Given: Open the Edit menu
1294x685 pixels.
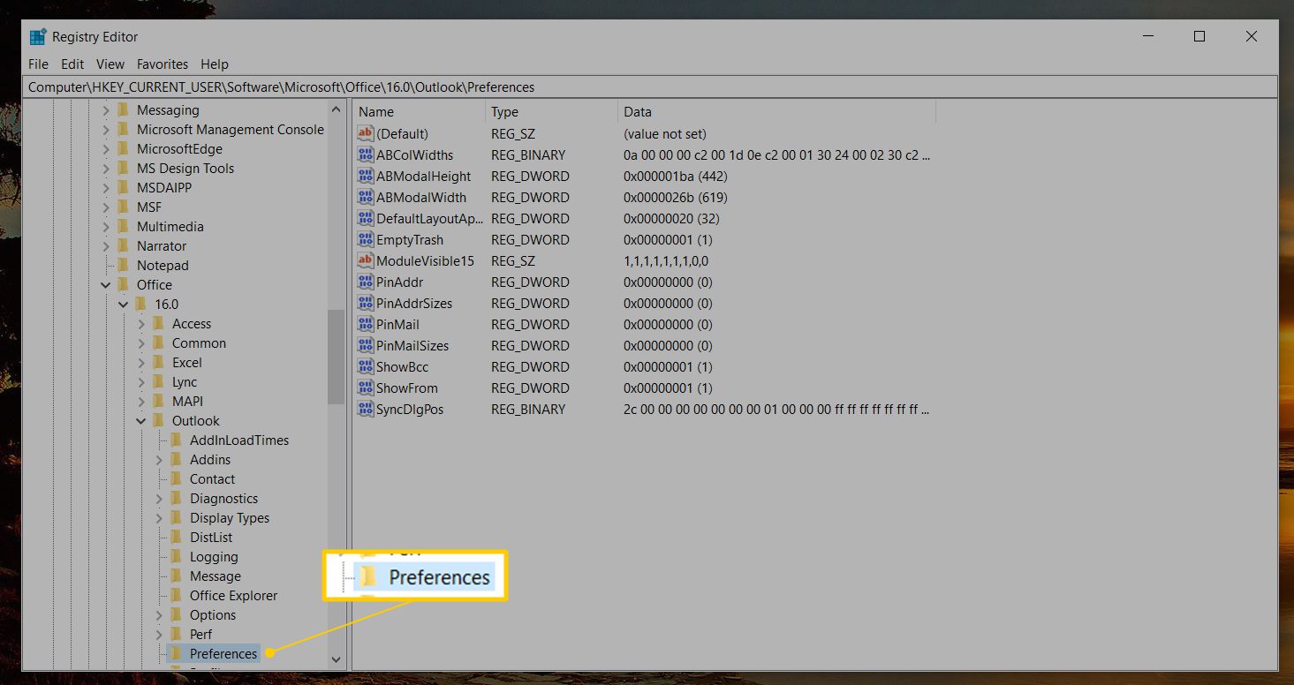Looking at the screenshot, I should point(72,64).
